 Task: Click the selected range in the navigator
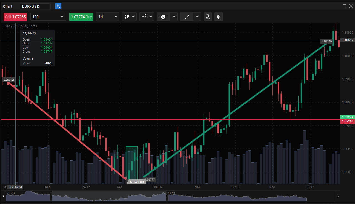point(109,196)
